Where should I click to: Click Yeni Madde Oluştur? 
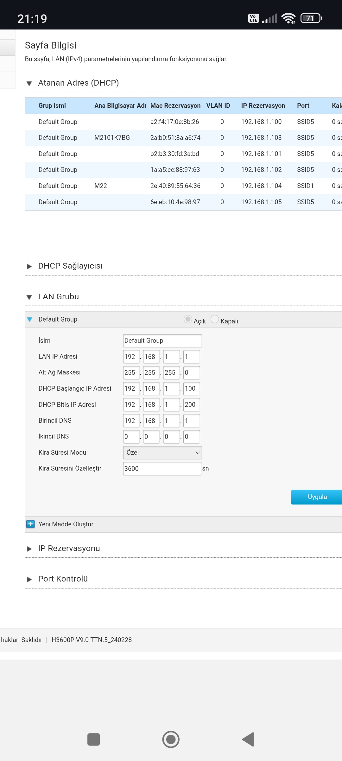[x=66, y=524]
